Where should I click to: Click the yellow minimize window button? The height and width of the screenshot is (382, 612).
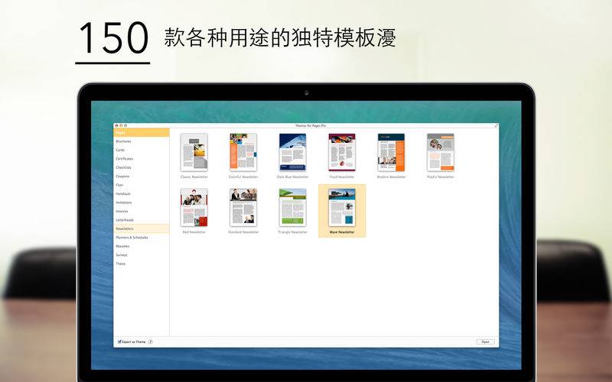click(x=121, y=125)
